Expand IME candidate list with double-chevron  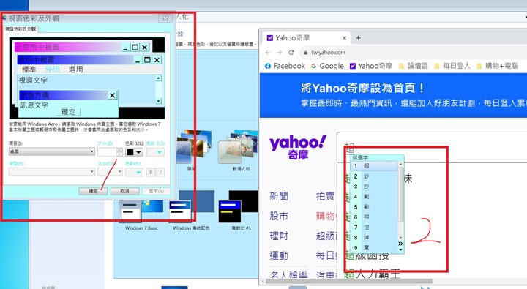click(400, 244)
